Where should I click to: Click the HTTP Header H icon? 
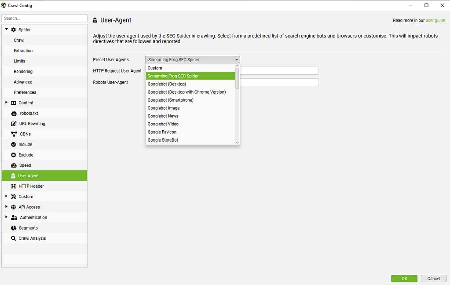point(14,186)
